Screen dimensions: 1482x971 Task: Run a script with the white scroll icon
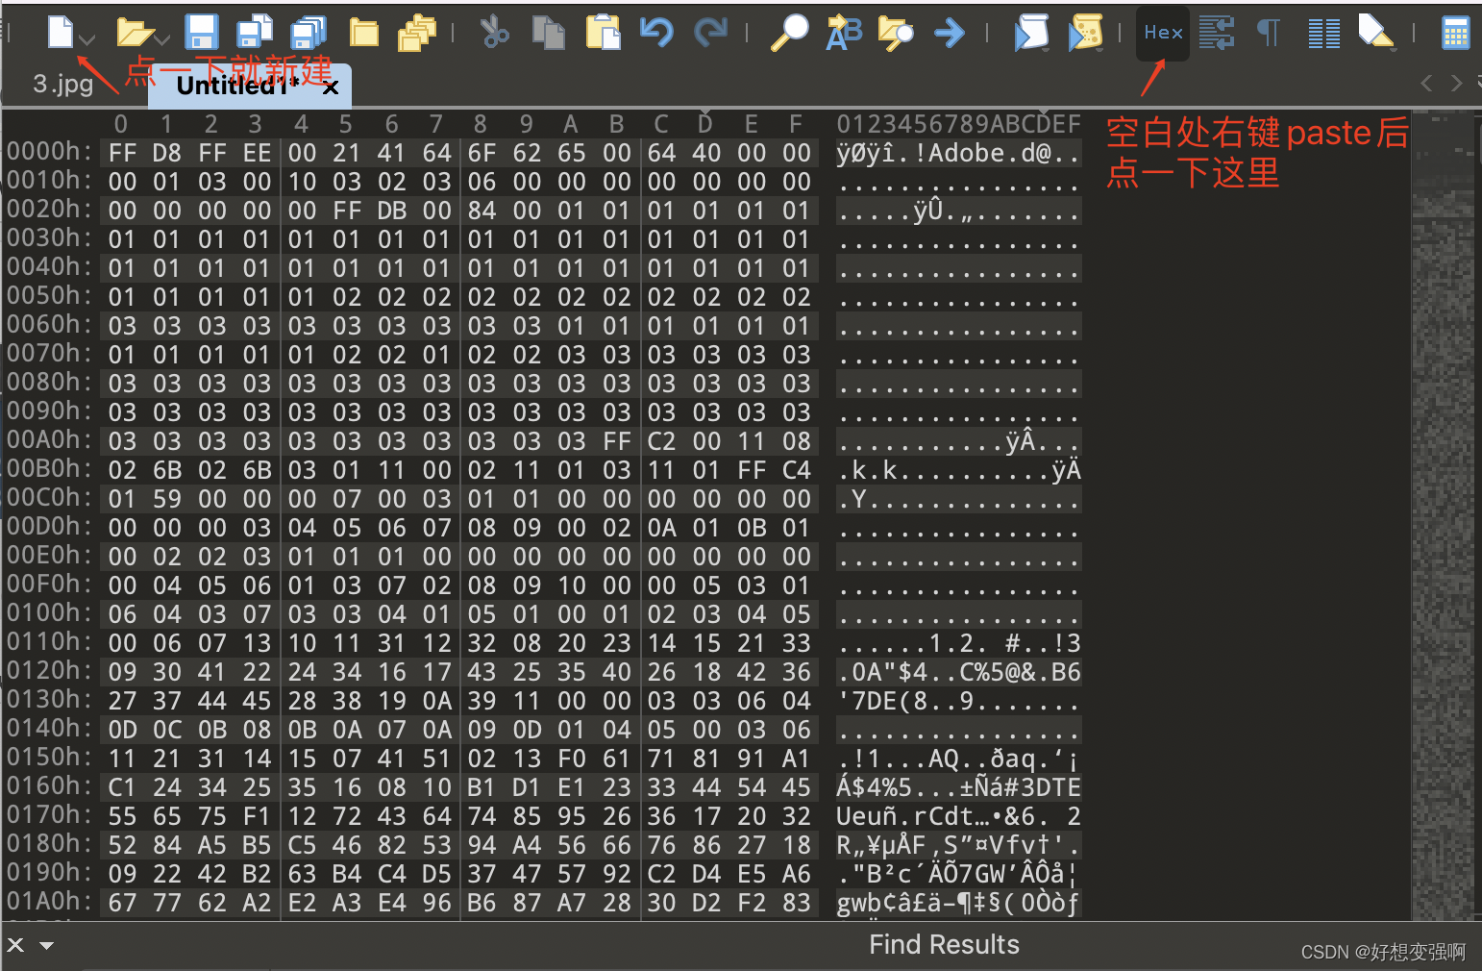pos(1032,32)
